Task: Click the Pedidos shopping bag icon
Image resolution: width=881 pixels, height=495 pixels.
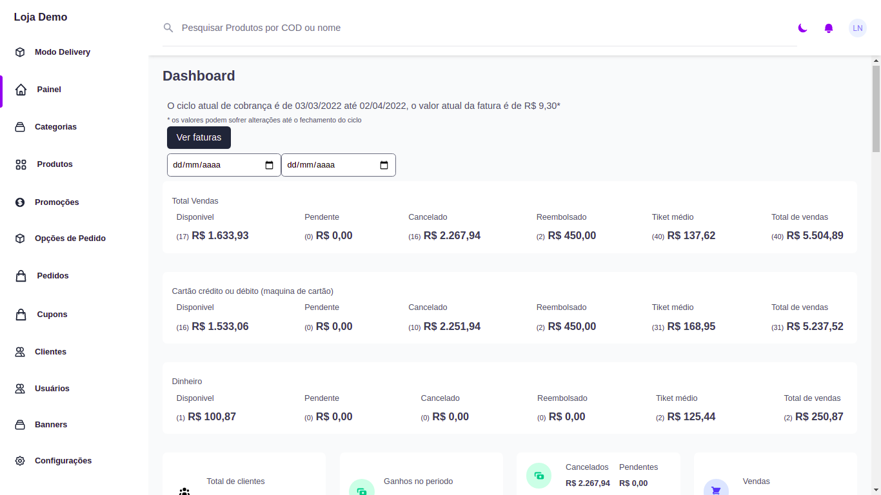Action: [x=21, y=276]
